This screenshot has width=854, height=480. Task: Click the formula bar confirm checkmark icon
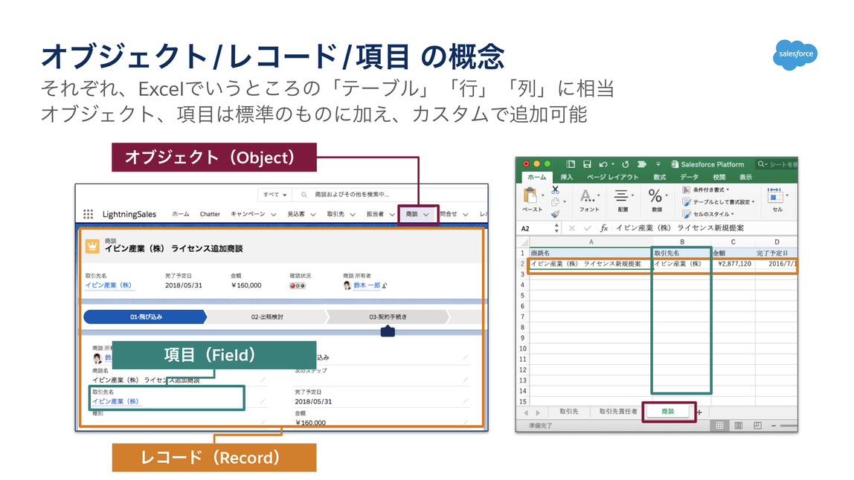(587, 228)
